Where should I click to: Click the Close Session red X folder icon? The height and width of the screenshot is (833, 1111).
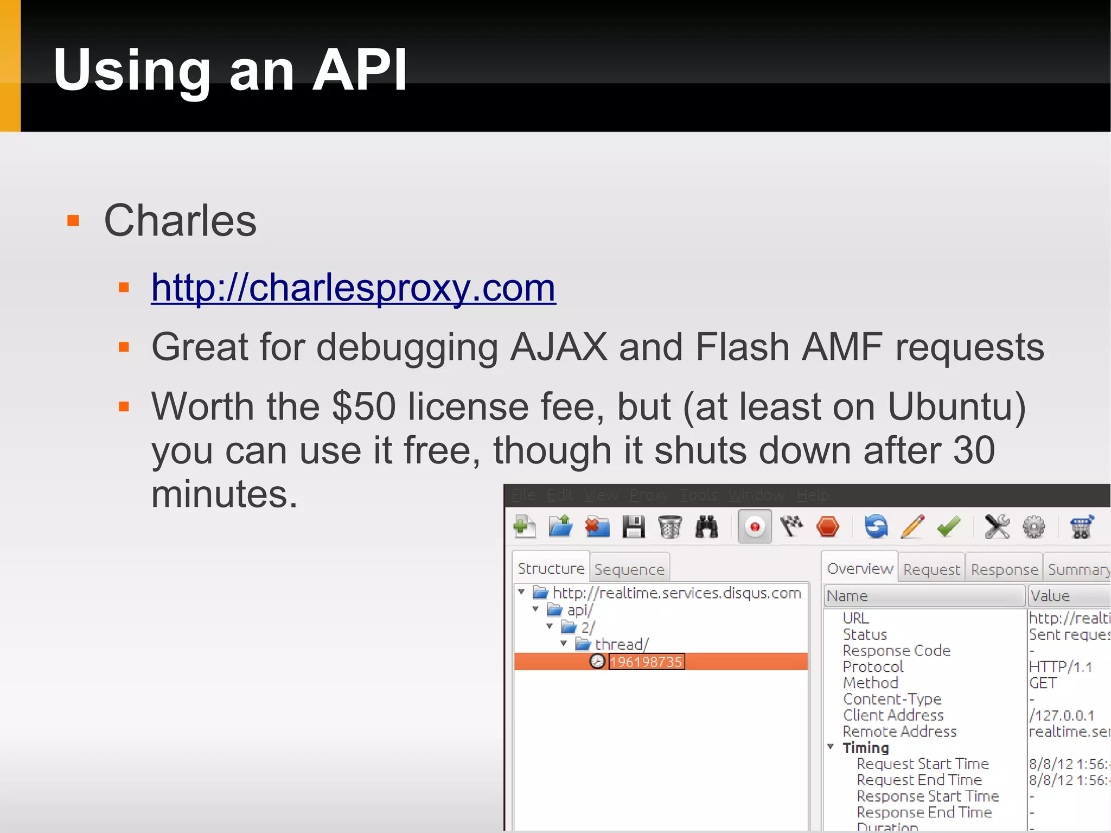tap(597, 526)
